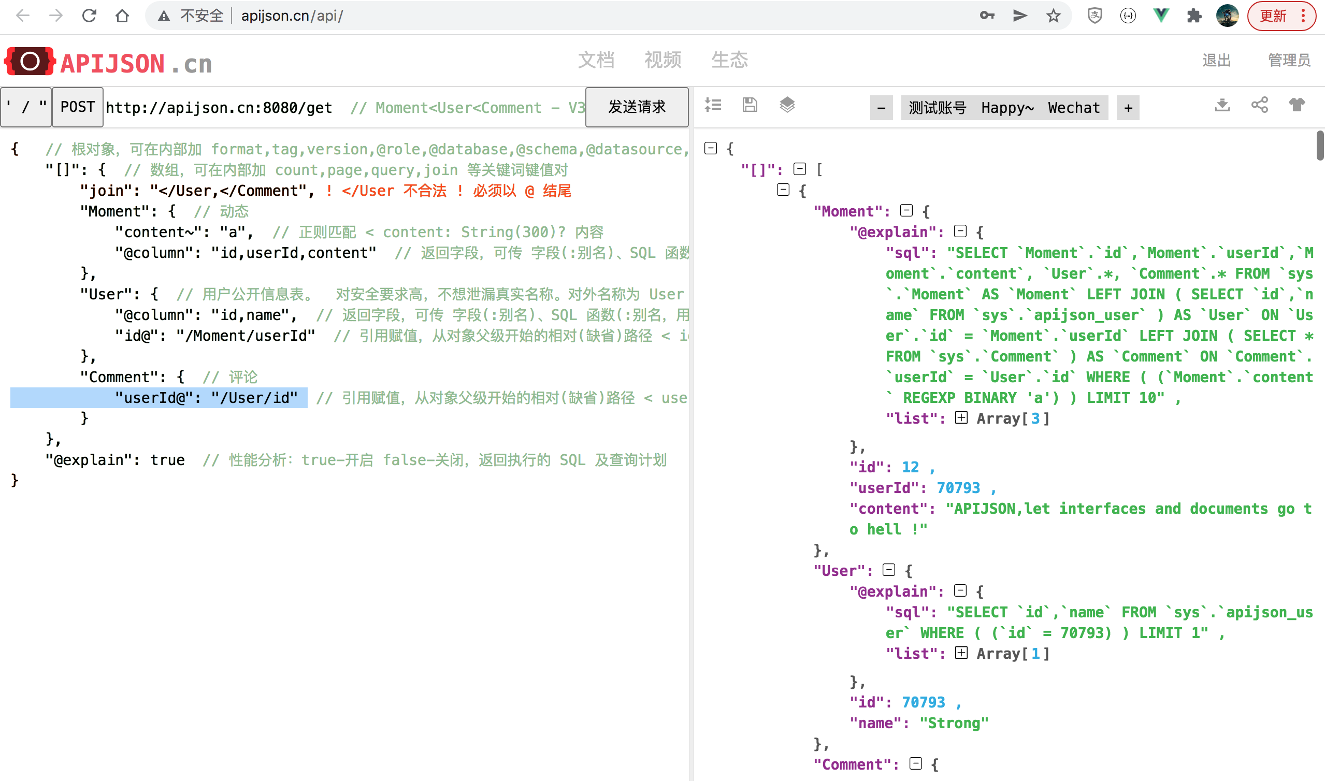The image size is (1325, 781).
Task: Click the list format icon in result toolbar
Action: [713, 105]
